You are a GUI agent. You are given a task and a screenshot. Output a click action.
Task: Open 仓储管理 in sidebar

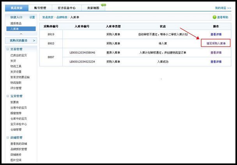click(x=16, y=130)
